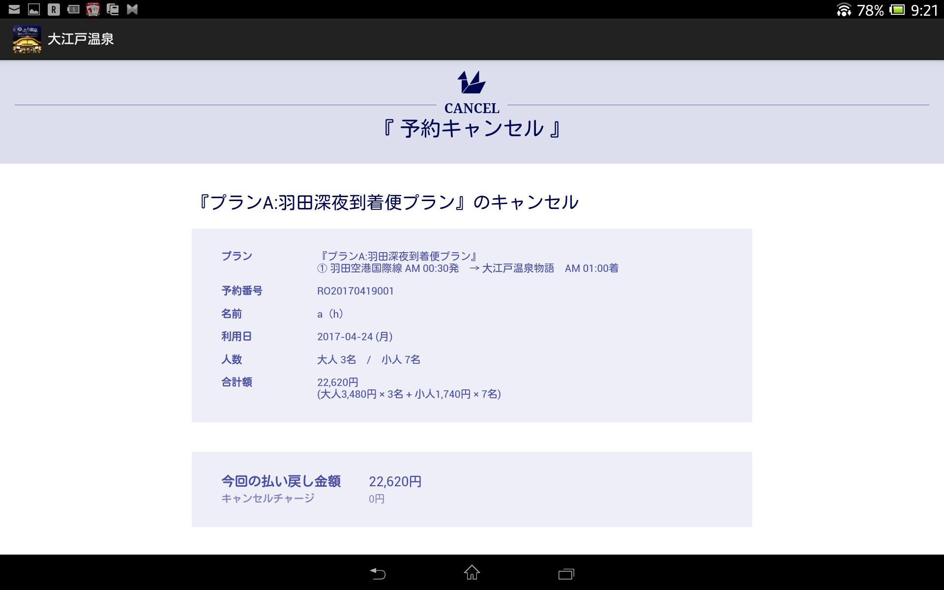Screen dimensions: 944x590
Task: Tap the 予約番号 label
Action: (242, 291)
